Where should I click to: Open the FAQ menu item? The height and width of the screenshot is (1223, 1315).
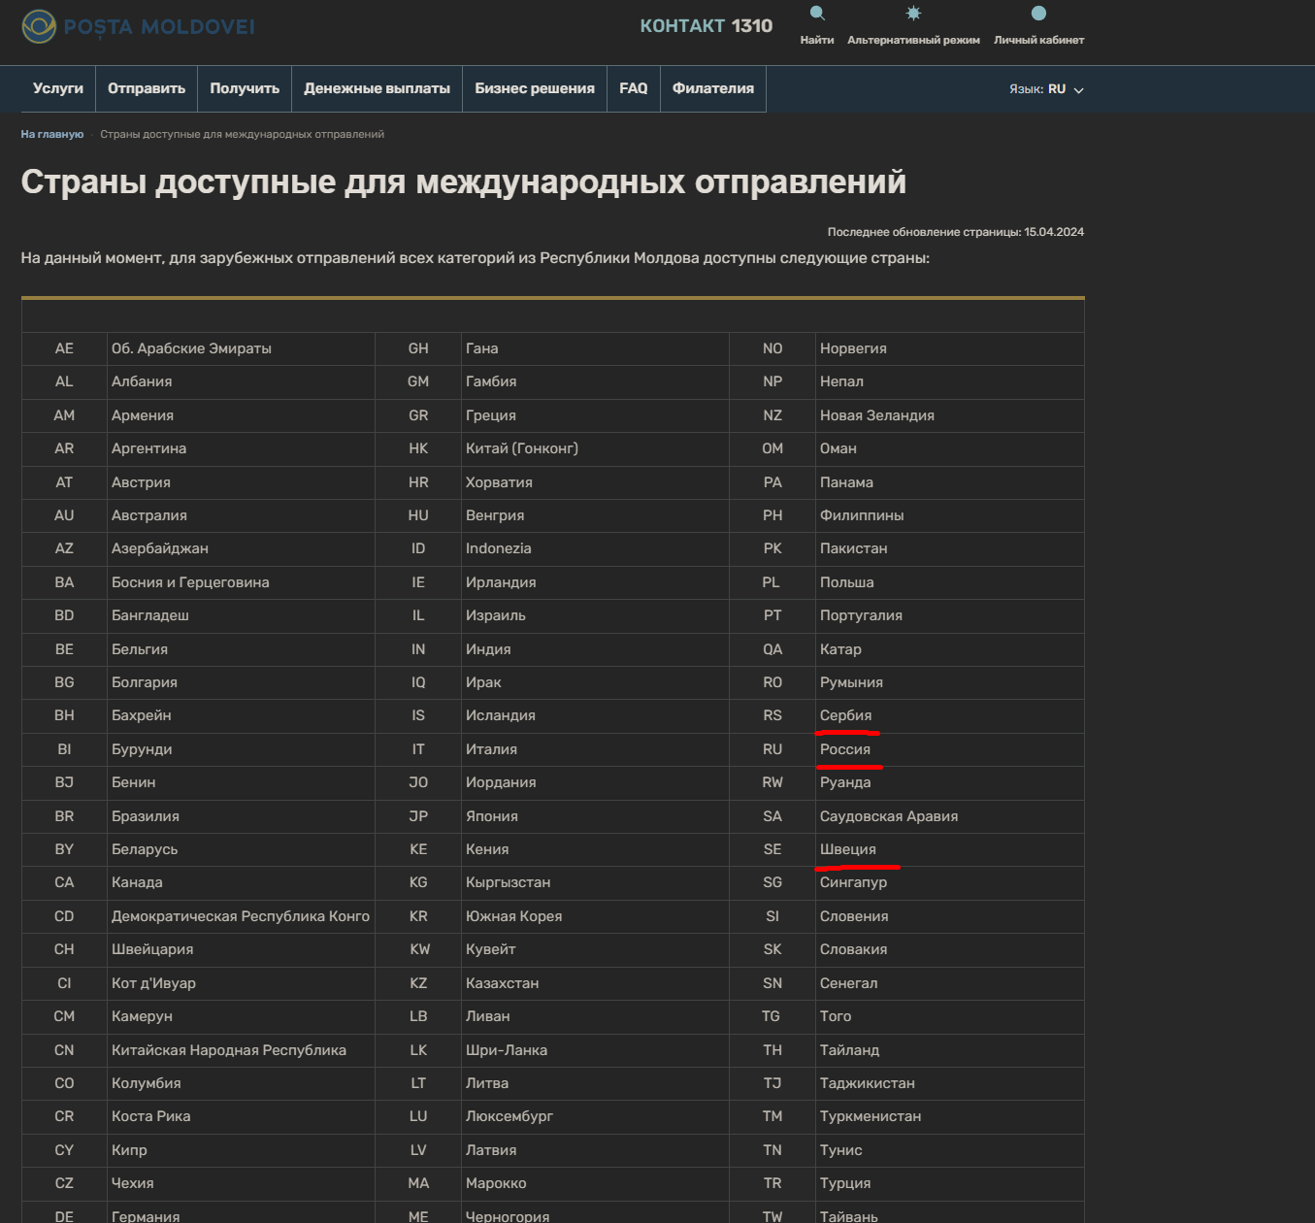tap(634, 88)
